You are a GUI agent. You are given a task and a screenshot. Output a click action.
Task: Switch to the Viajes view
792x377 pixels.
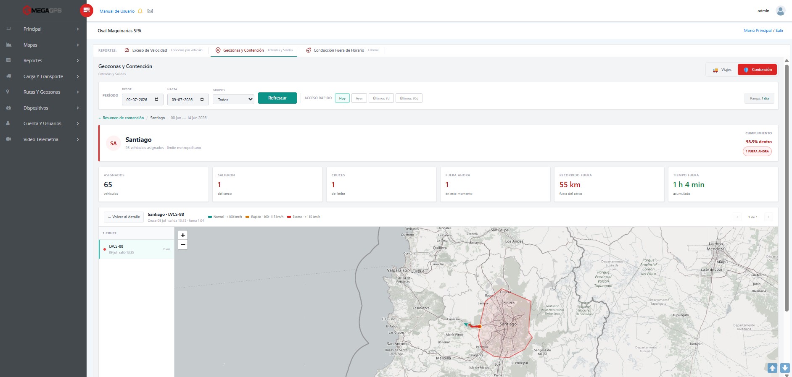click(x=722, y=70)
